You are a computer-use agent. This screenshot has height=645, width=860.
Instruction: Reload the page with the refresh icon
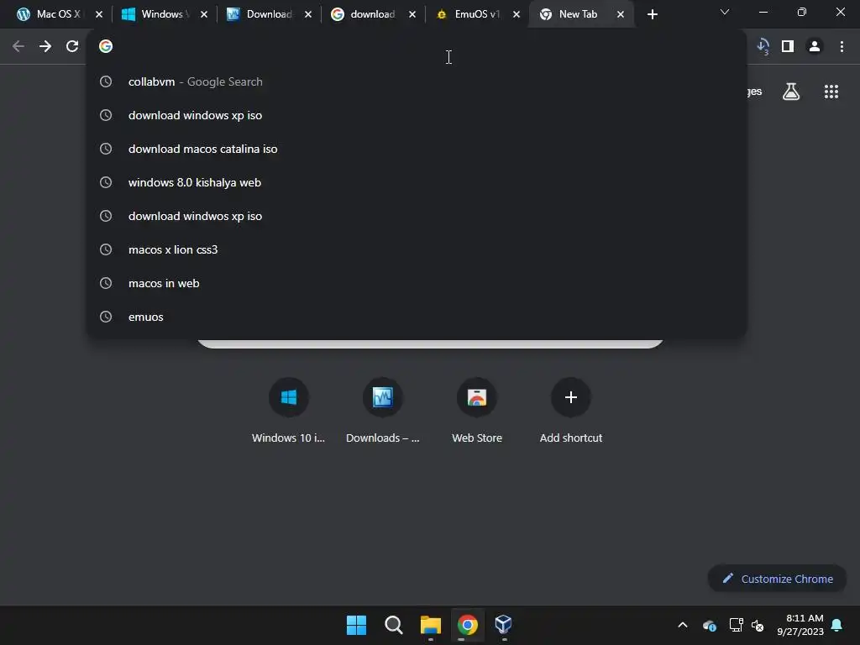coord(72,47)
